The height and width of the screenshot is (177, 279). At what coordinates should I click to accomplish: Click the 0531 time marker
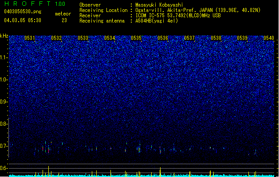tap(30, 38)
